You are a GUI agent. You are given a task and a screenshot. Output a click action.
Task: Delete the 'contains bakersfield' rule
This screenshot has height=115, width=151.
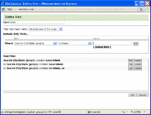click(x=137, y=60)
